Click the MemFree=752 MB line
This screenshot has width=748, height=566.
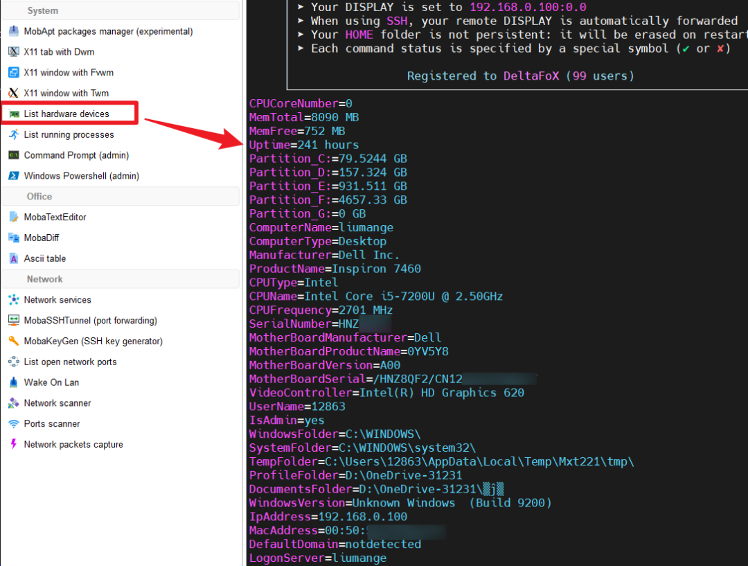[x=296, y=131]
